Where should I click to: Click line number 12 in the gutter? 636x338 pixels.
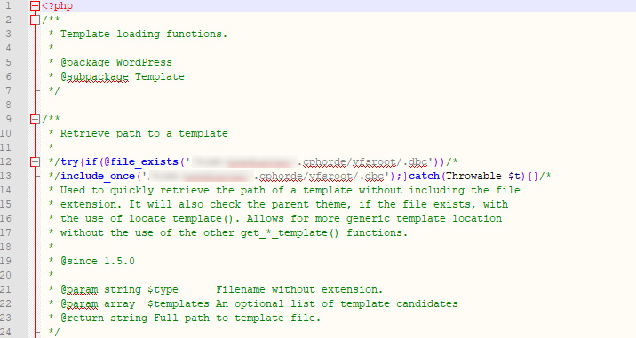coord(5,161)
